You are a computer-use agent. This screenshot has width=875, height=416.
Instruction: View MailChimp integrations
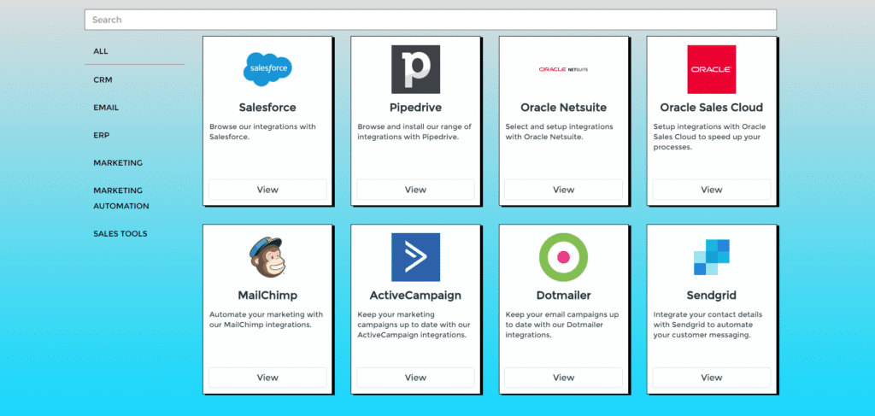(x=267, y=378)
